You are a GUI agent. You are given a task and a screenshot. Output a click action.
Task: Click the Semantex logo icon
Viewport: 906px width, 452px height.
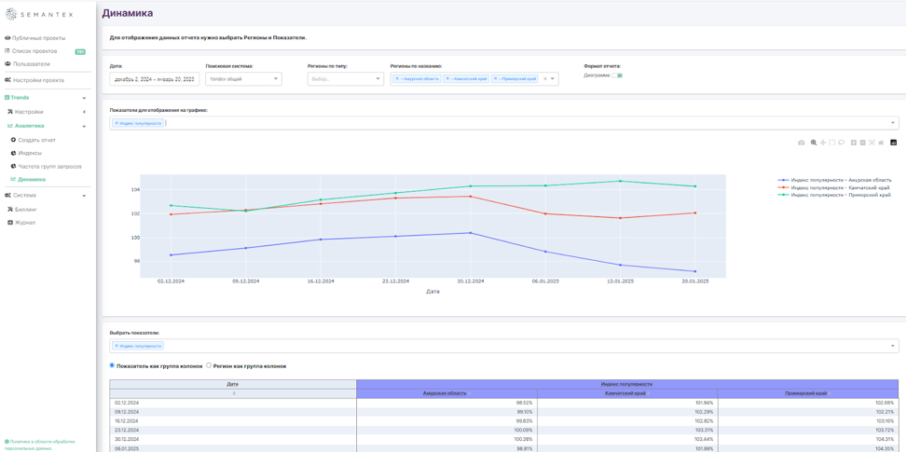coord(11,14)
